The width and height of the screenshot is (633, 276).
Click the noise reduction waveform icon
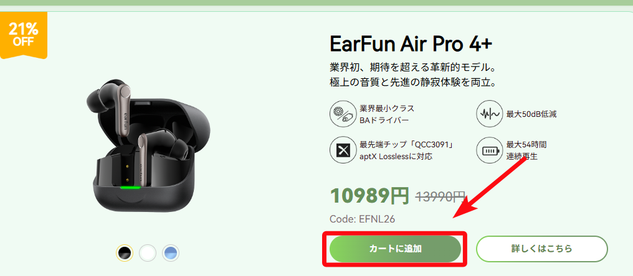489,114
